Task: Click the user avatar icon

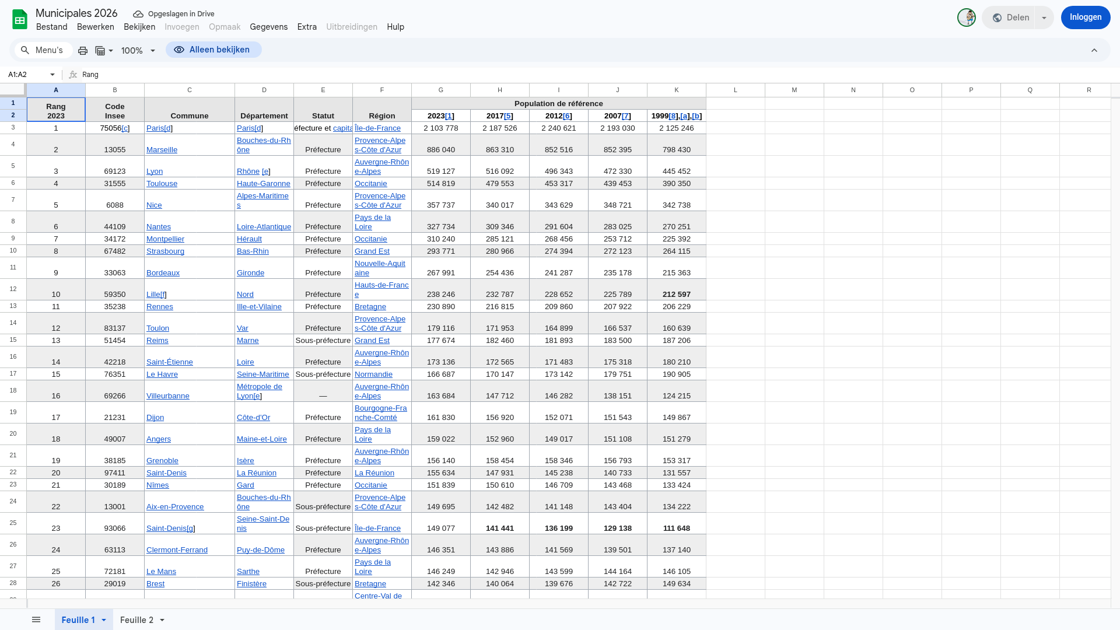Action: (x=966, y=17)
